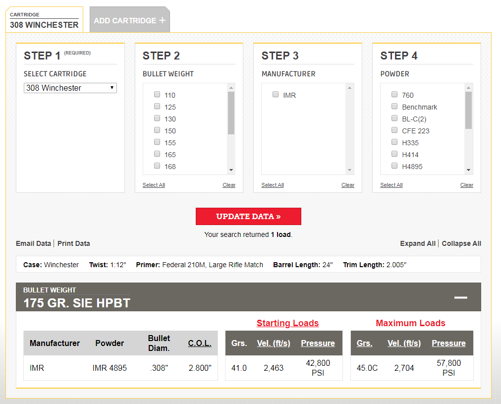Click the 2,704 maximum velocity value
The height and width of the screenshot is (404, 501).
[404, 368]
